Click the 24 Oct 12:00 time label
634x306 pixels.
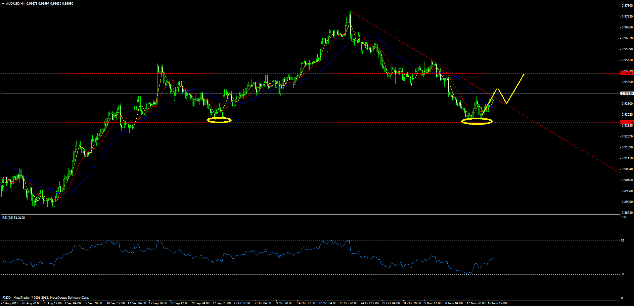point(370,303)
